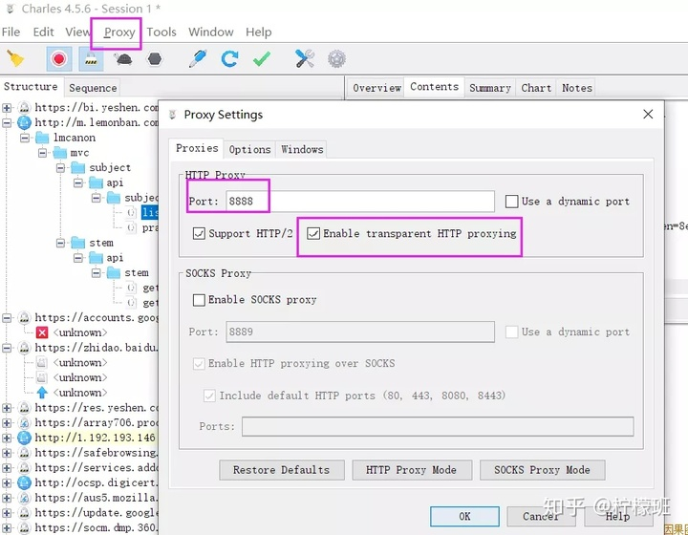688x535 pixels.
Task: Toggle Support HTTP/2 checkbox
Action: (x=199, y=233)
